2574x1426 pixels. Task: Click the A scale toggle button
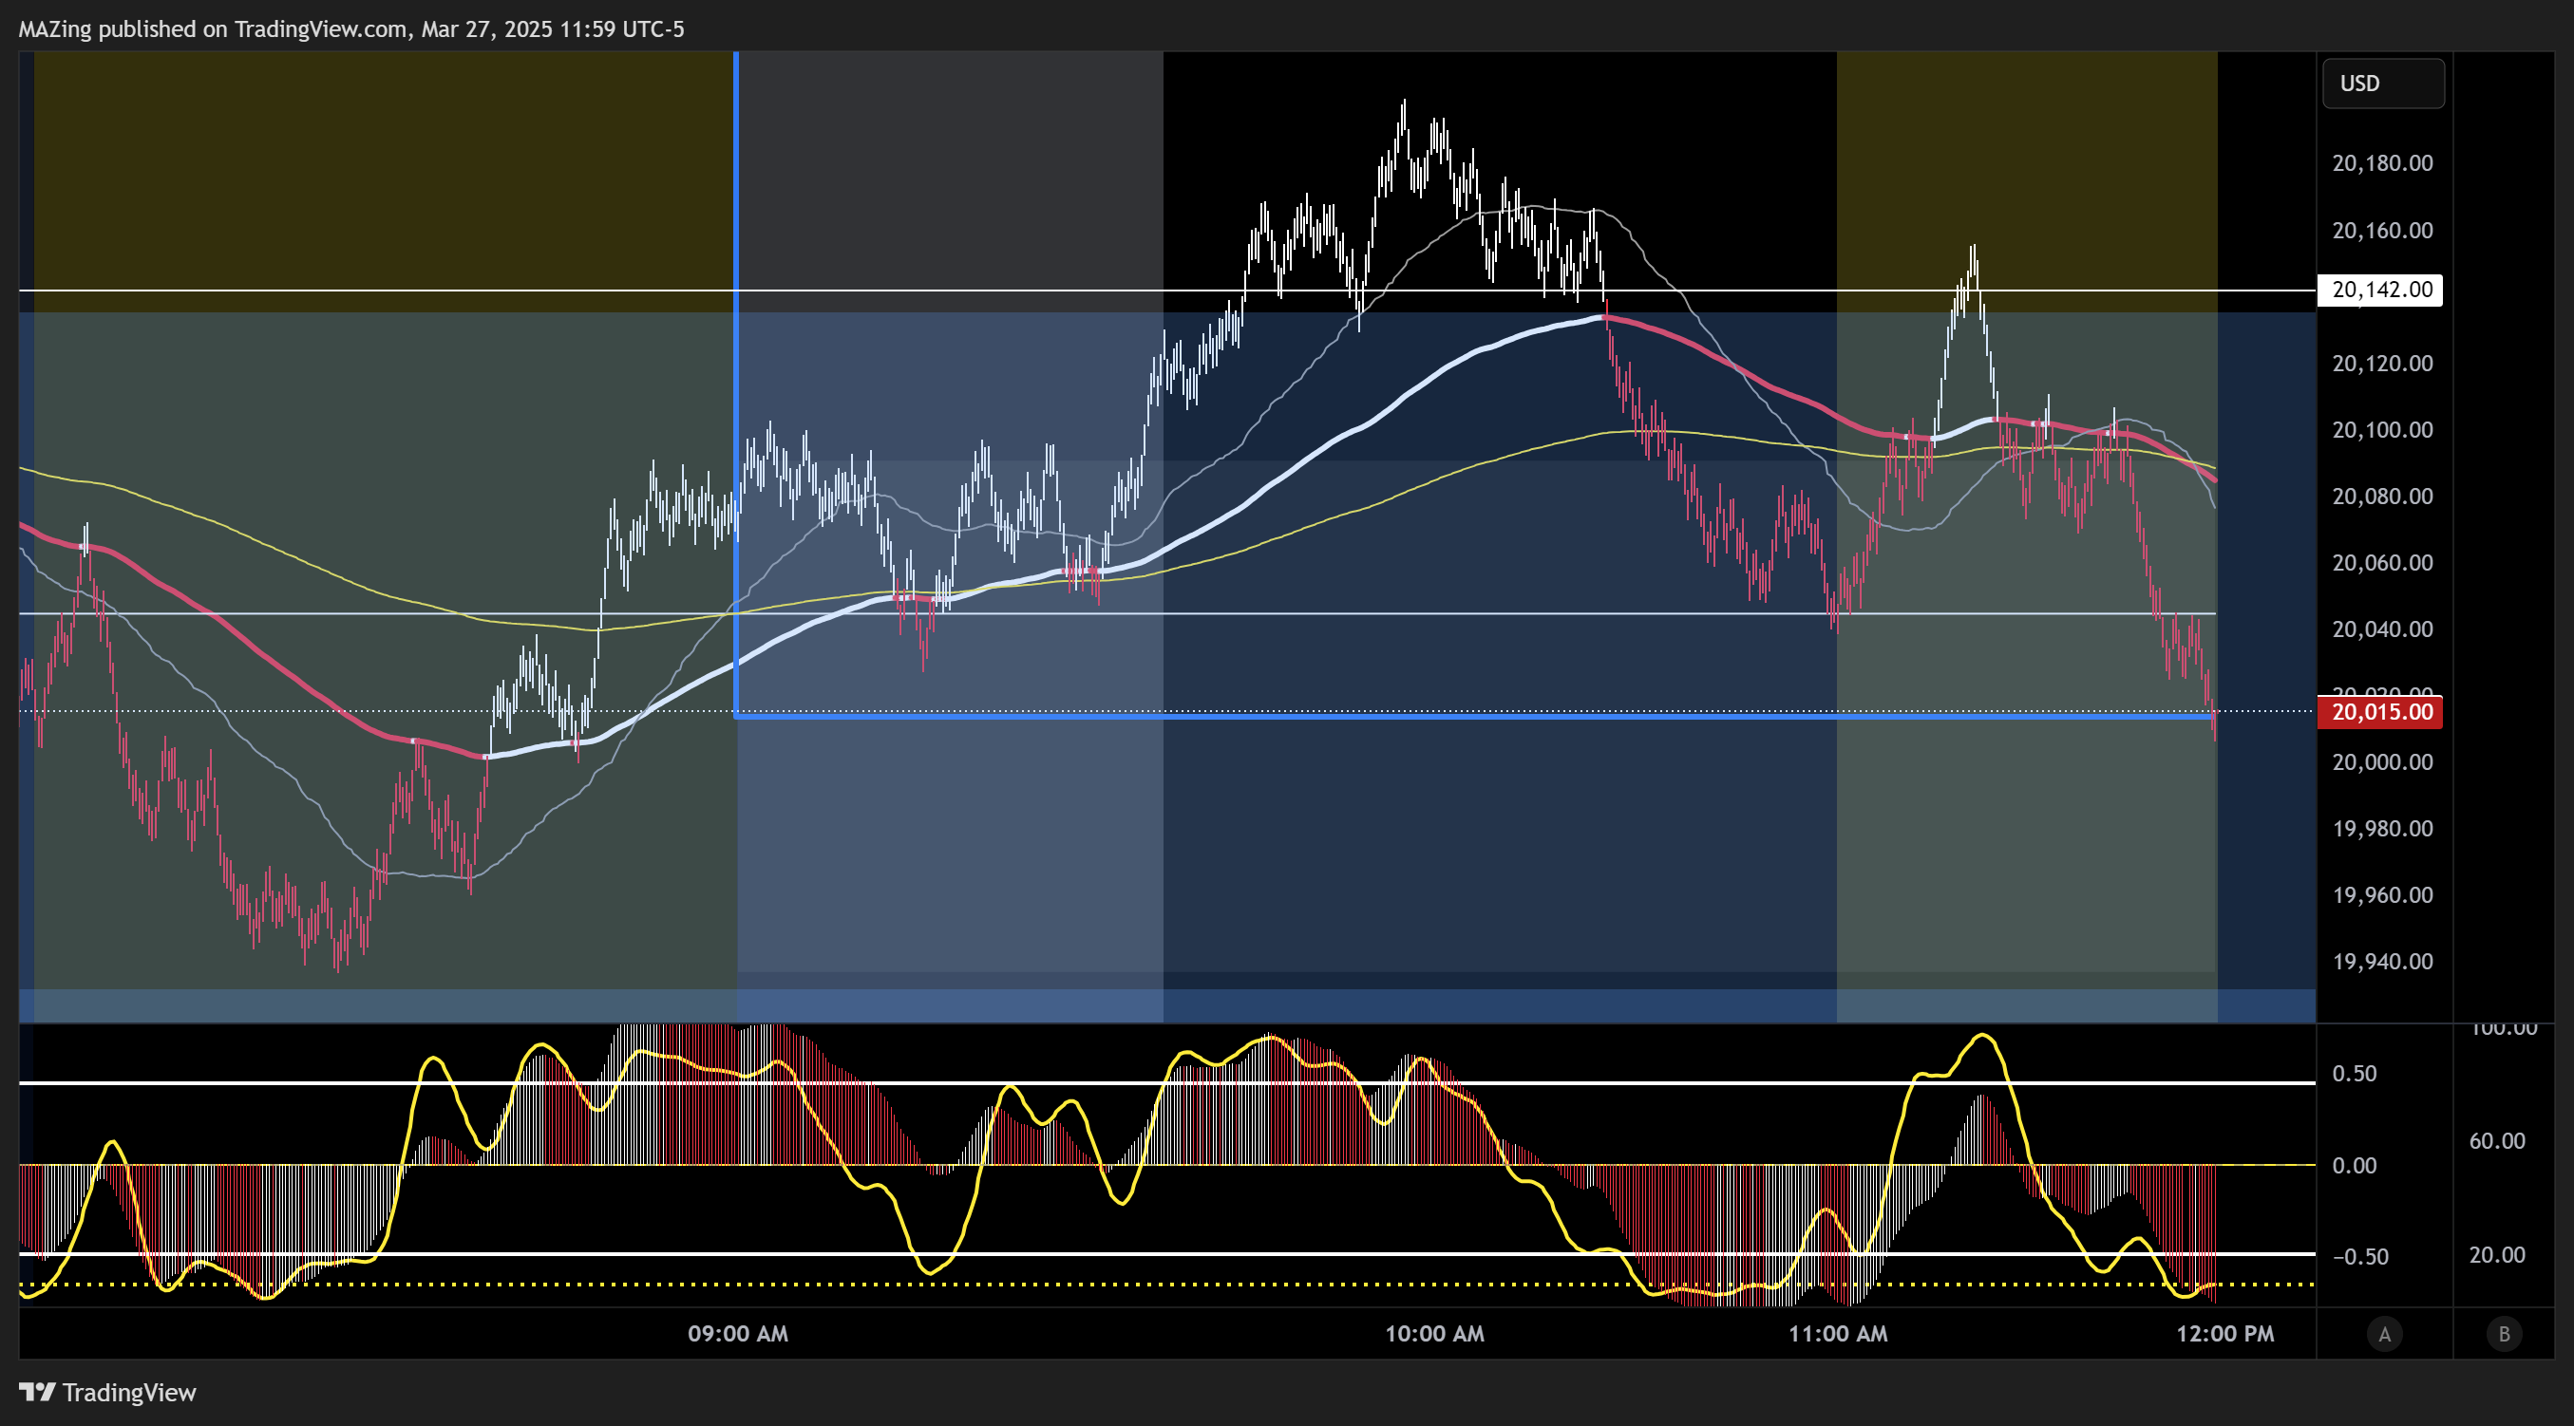[x=2384, y=1334]
